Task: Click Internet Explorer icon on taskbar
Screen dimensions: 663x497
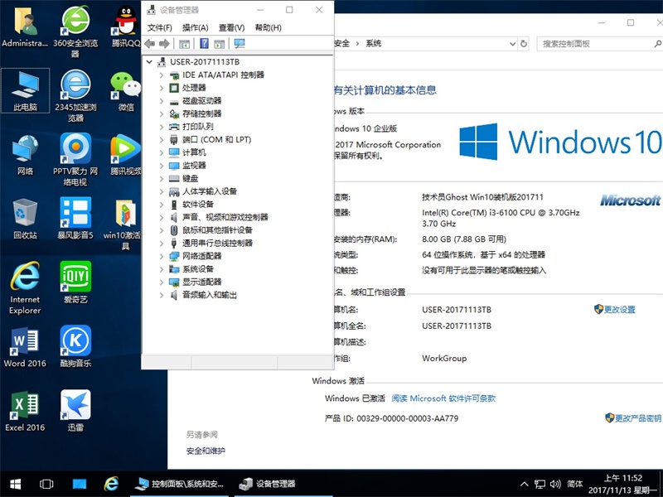Action: point(112,484)
